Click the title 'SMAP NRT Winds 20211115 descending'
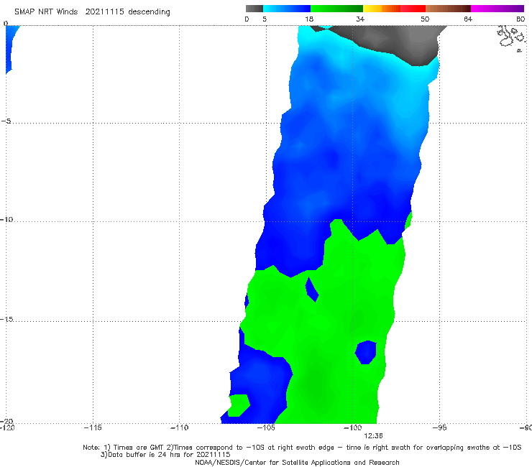Viewport: 532px width, 467px height. tap(92, 12)
